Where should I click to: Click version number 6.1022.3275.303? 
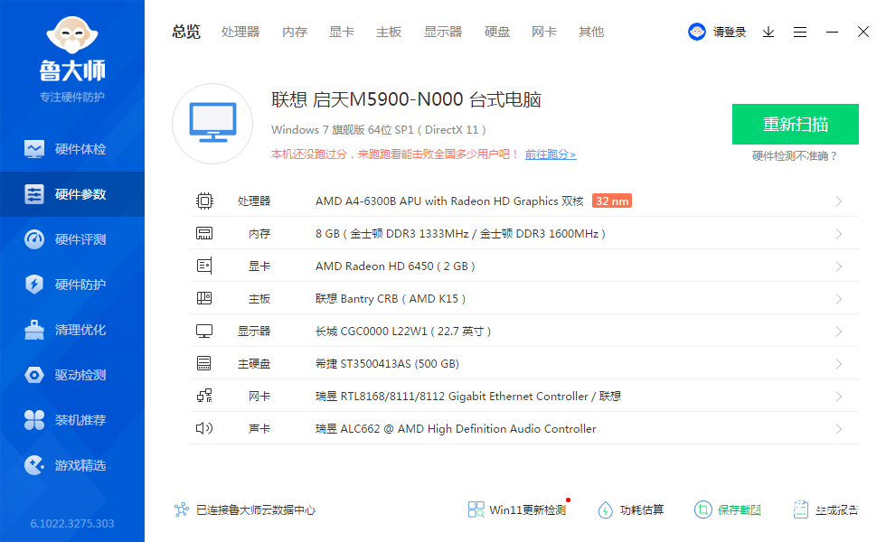coord(72,523)
